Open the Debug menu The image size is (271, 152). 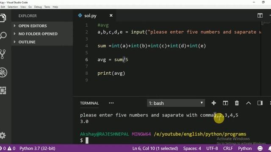38,7
